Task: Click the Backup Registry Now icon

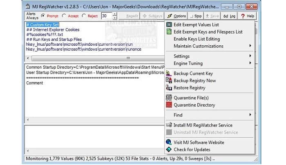Action: coord(169,80)
